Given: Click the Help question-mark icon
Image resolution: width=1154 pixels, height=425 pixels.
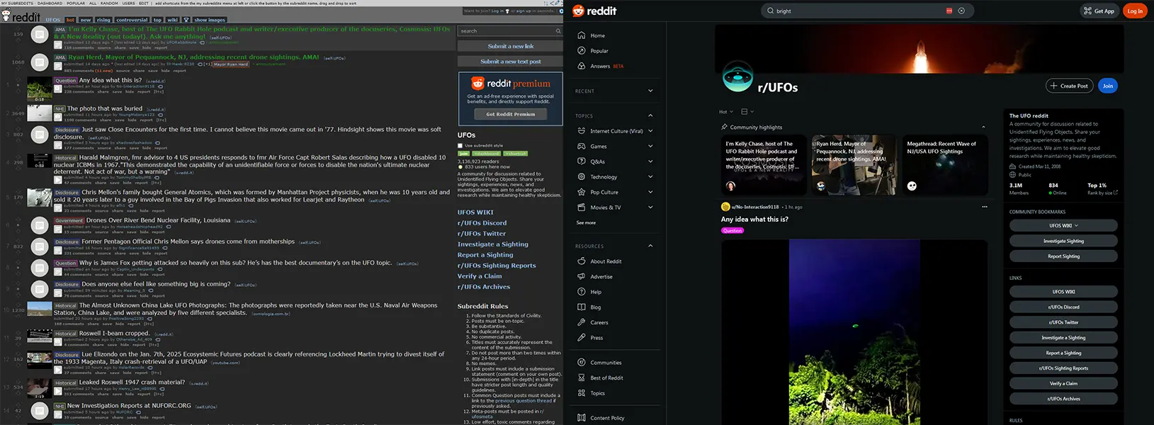Looking at the screenshot, I should point(582,292).
